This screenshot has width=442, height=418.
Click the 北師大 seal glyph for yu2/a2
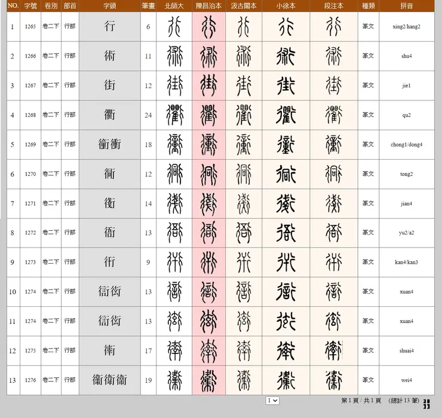174,233
